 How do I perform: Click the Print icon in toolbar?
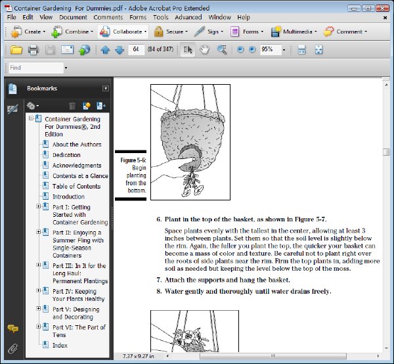33,50
